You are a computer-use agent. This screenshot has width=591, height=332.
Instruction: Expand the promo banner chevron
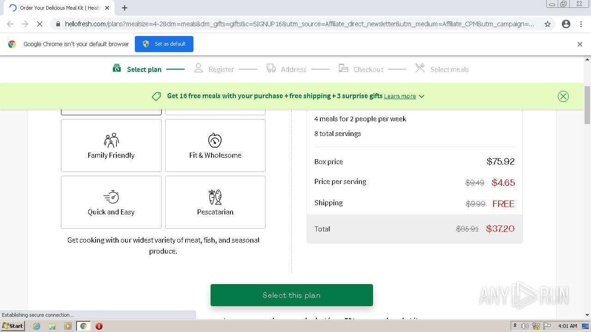click(422, 96)
